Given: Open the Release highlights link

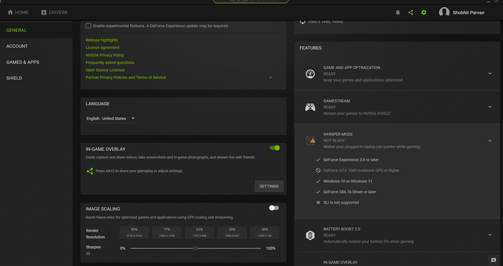Looking at the screenshot, I should click(x=102, y=40).
